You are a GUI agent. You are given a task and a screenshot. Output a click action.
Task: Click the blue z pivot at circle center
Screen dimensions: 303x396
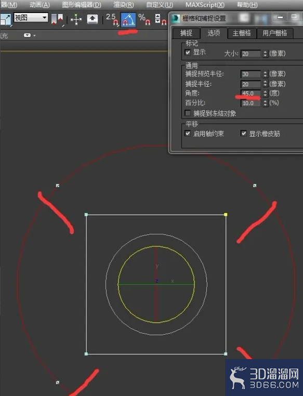pos(157,281)
